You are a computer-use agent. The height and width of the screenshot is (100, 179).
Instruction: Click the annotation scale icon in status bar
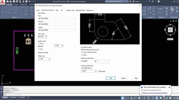click(131, 98)
